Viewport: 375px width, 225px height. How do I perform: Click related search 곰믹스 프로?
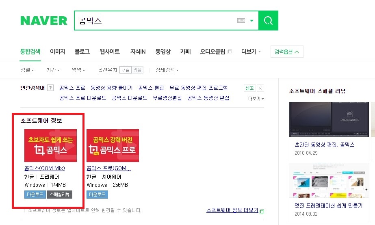point(72,88)
